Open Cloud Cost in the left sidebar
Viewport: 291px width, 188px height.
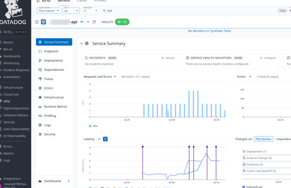(x=11, y=95)
